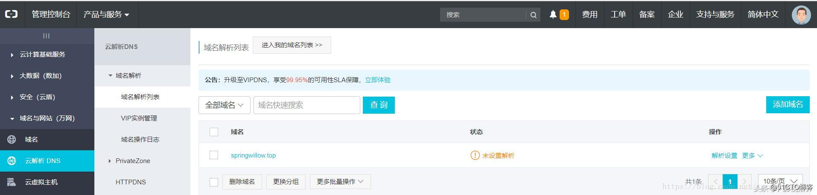The height and width of the screenshot is (195, 817).
Task: Select page 1 in pagination
Action: (730, 181)
